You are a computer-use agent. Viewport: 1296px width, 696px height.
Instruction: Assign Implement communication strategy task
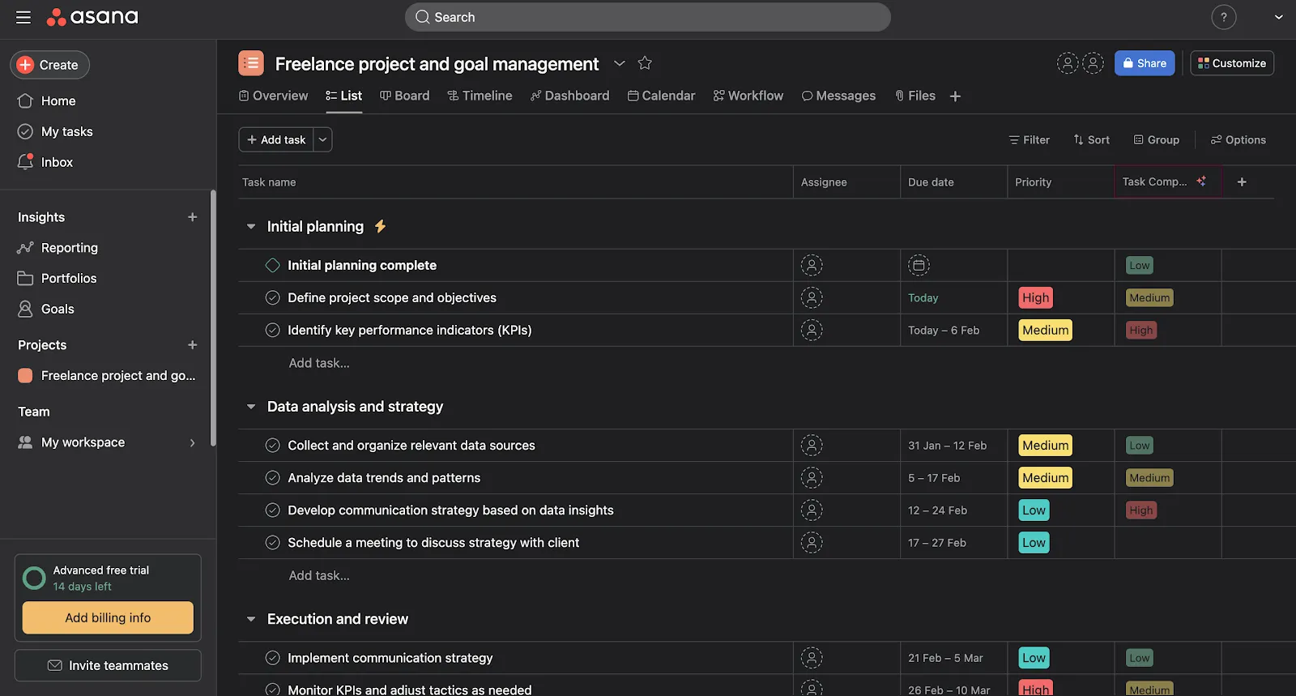point(812,658)
